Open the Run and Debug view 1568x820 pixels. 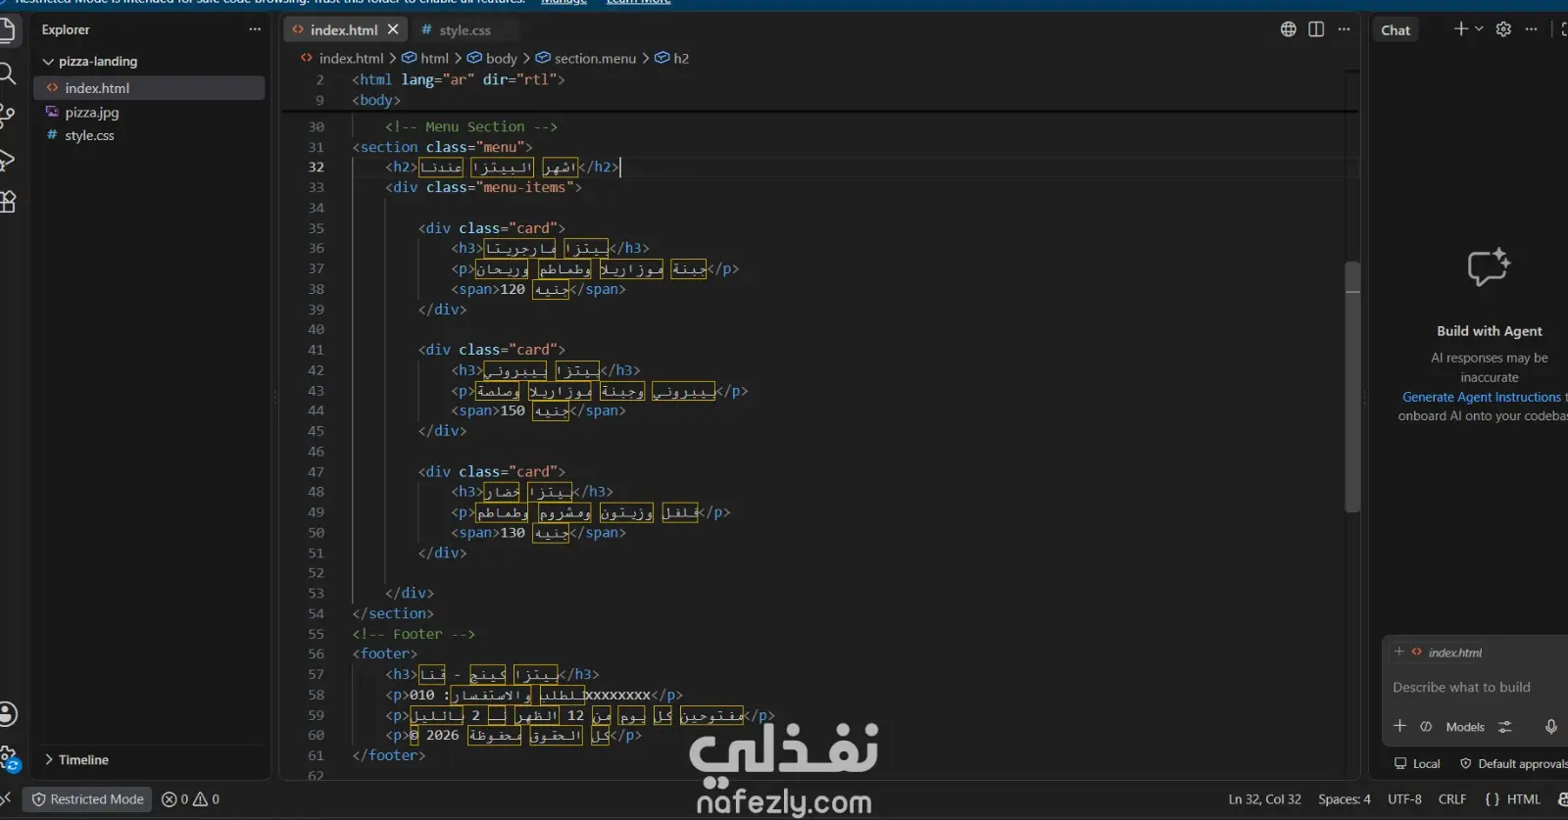pyautogui.click(x=7, y=160)
